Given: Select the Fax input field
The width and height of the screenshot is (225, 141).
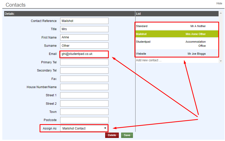Looking at the screenshot, I should (x=84, y=79).
